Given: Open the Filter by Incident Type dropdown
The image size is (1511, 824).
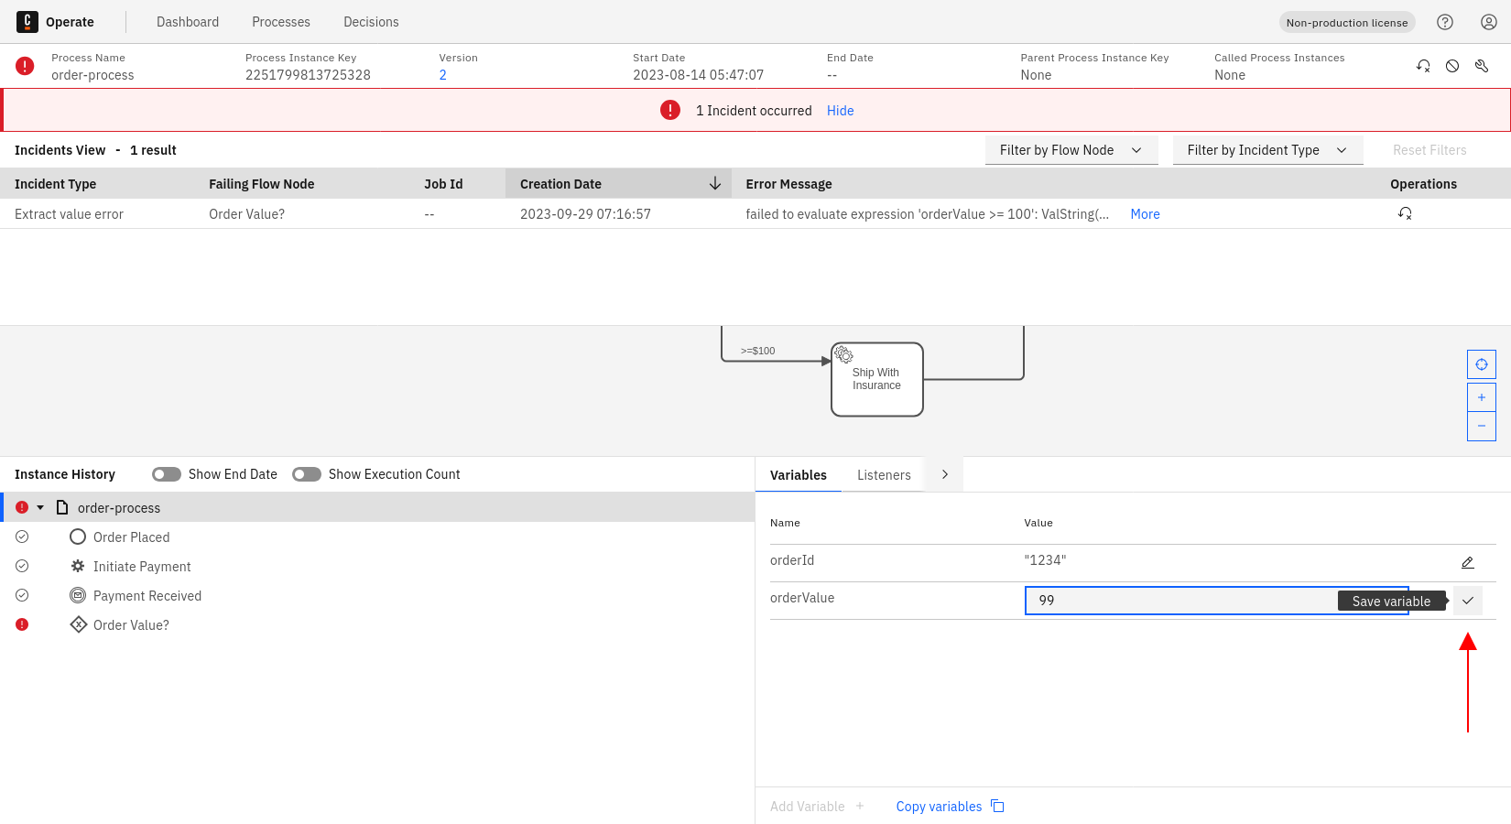Looking at the screenshot, I should 1266,150.
